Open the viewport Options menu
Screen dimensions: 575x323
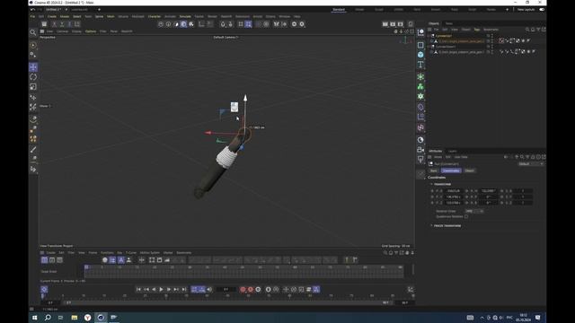tap(91, 31)
